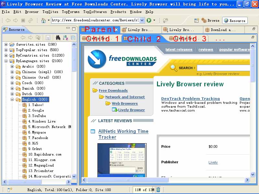259x194 pixels.
Task: Follow the Network and Internet category link
Action: pos(125,97)
